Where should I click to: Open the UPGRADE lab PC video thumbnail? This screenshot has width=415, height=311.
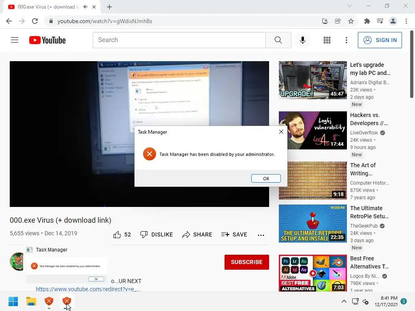pyautogui.click(x=312, y=80)
